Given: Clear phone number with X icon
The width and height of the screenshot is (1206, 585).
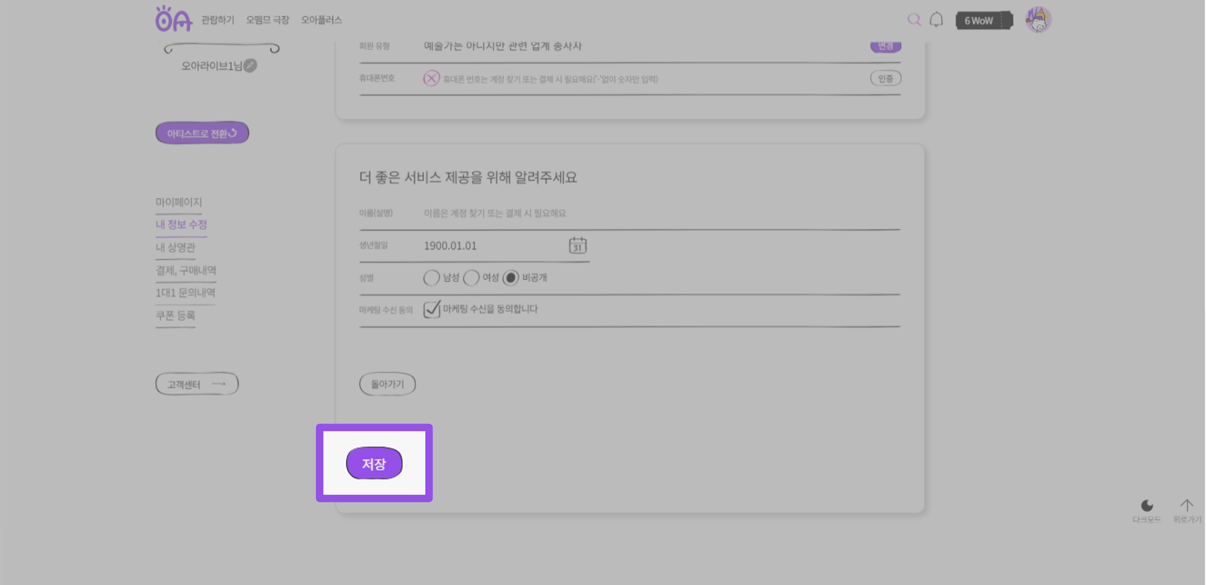Looking at the screenshot, I should point(431,79).
